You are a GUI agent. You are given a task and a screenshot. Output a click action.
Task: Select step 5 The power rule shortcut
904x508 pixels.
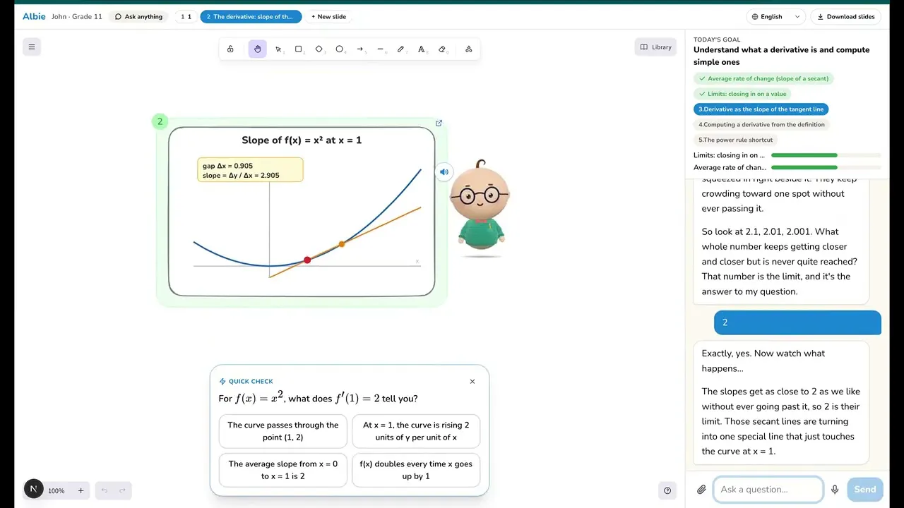coord(735,140)
